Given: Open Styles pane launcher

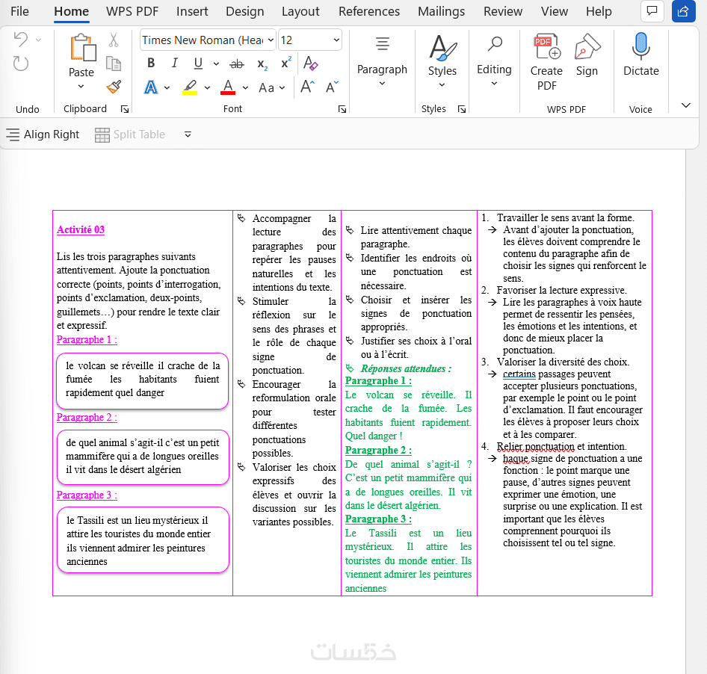Looking at the screenshot, I should [461, 109].
